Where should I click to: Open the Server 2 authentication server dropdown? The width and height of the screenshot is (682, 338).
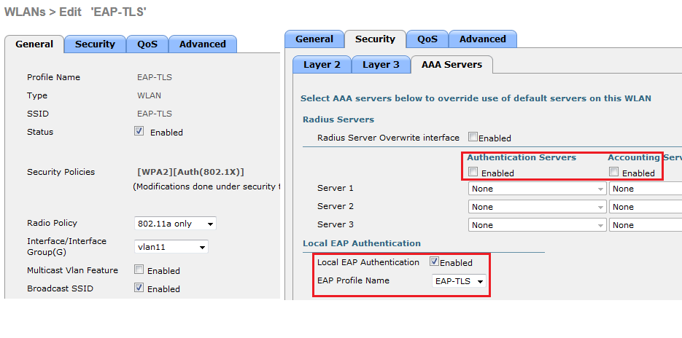click(x=537, y=207)
